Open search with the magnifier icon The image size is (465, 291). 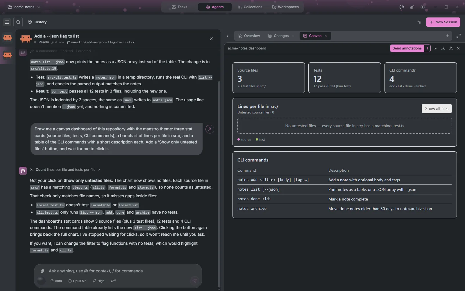[x=18, y=22]
